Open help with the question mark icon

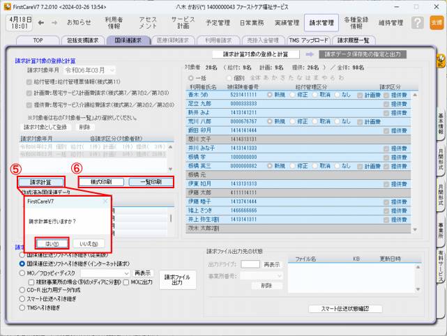pyautogui.click(x=417, y=23)
